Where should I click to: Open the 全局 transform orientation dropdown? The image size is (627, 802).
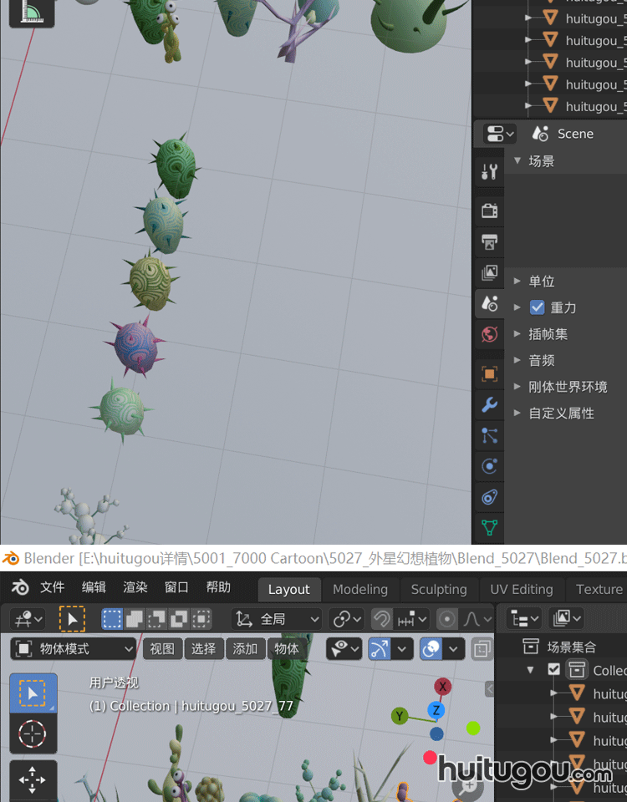click(277, 619)
